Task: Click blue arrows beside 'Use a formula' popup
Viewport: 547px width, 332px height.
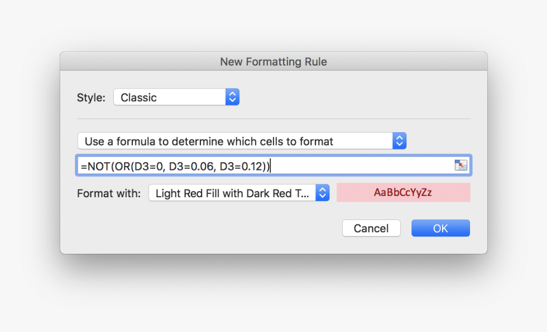Action: coord(399,141)
